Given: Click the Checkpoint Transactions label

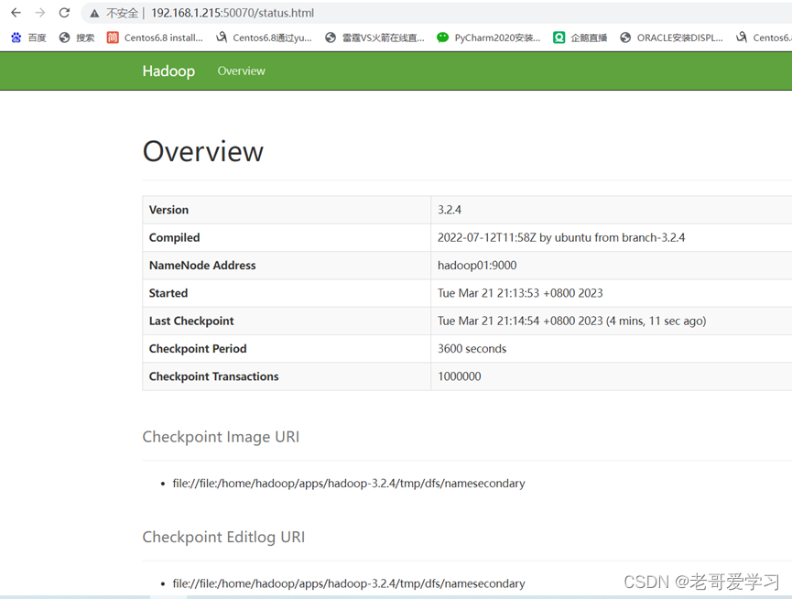Looking at the screenshot, I should pyautogui.click(x=213, y=376).
